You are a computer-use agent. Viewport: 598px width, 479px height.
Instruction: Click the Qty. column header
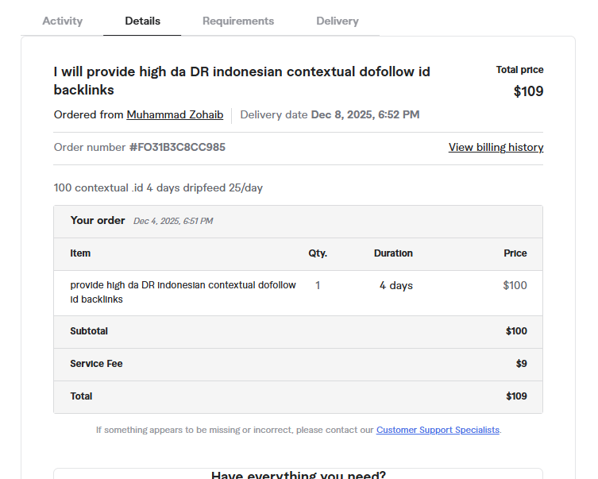pos(318,253)
